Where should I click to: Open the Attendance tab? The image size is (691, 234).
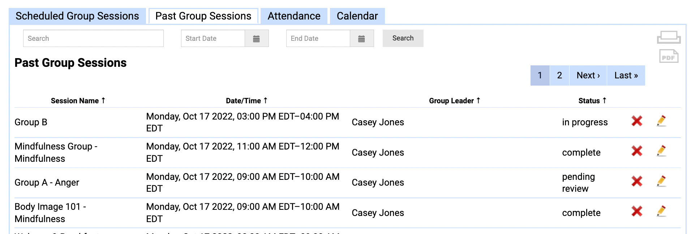294,16
